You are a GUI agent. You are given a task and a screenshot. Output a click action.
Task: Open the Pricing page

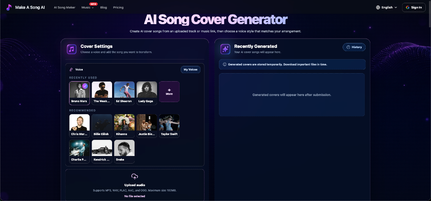(118, 7)
